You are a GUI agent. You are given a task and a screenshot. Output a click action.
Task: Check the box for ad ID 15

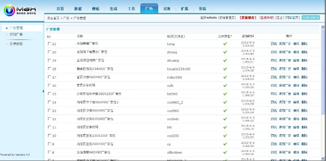tap(49, 94)
